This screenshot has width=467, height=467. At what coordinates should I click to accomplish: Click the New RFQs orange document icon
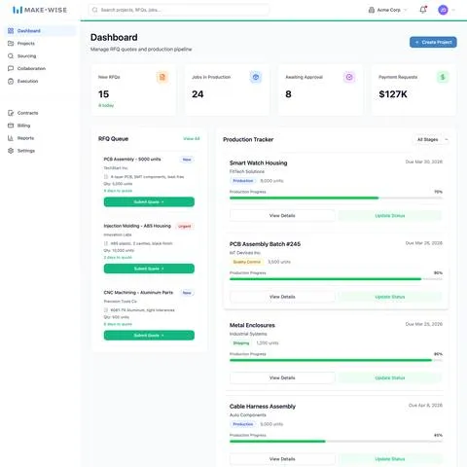tap(162, 77)
